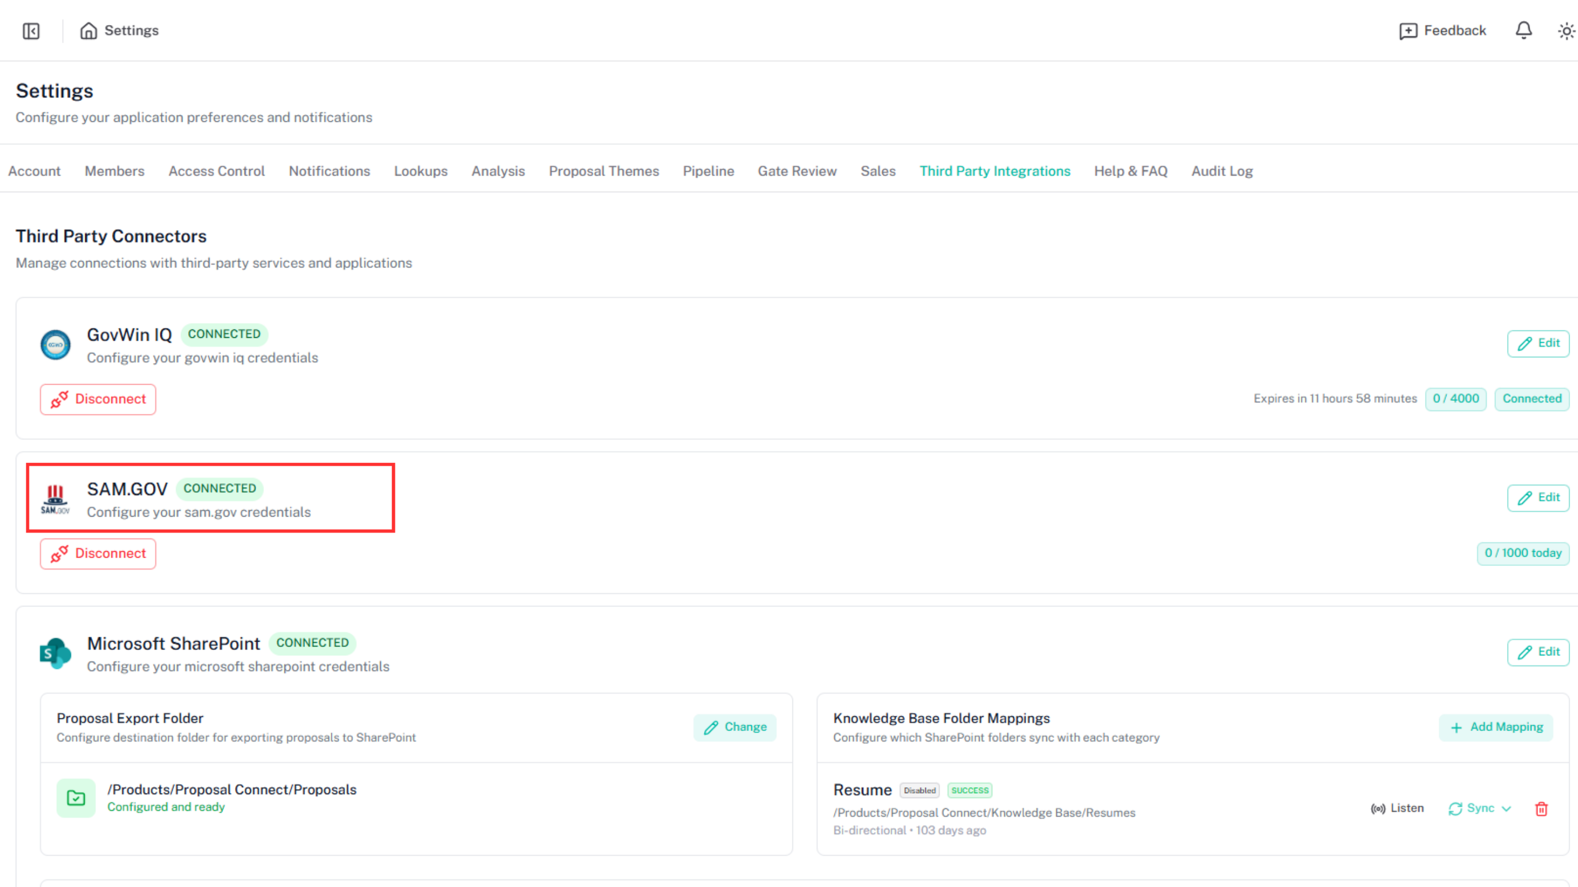This screenshot has width=1578, height=887.
Task: Switch to the Account tab
Action: pyautogui.click(x=34, y=171)
